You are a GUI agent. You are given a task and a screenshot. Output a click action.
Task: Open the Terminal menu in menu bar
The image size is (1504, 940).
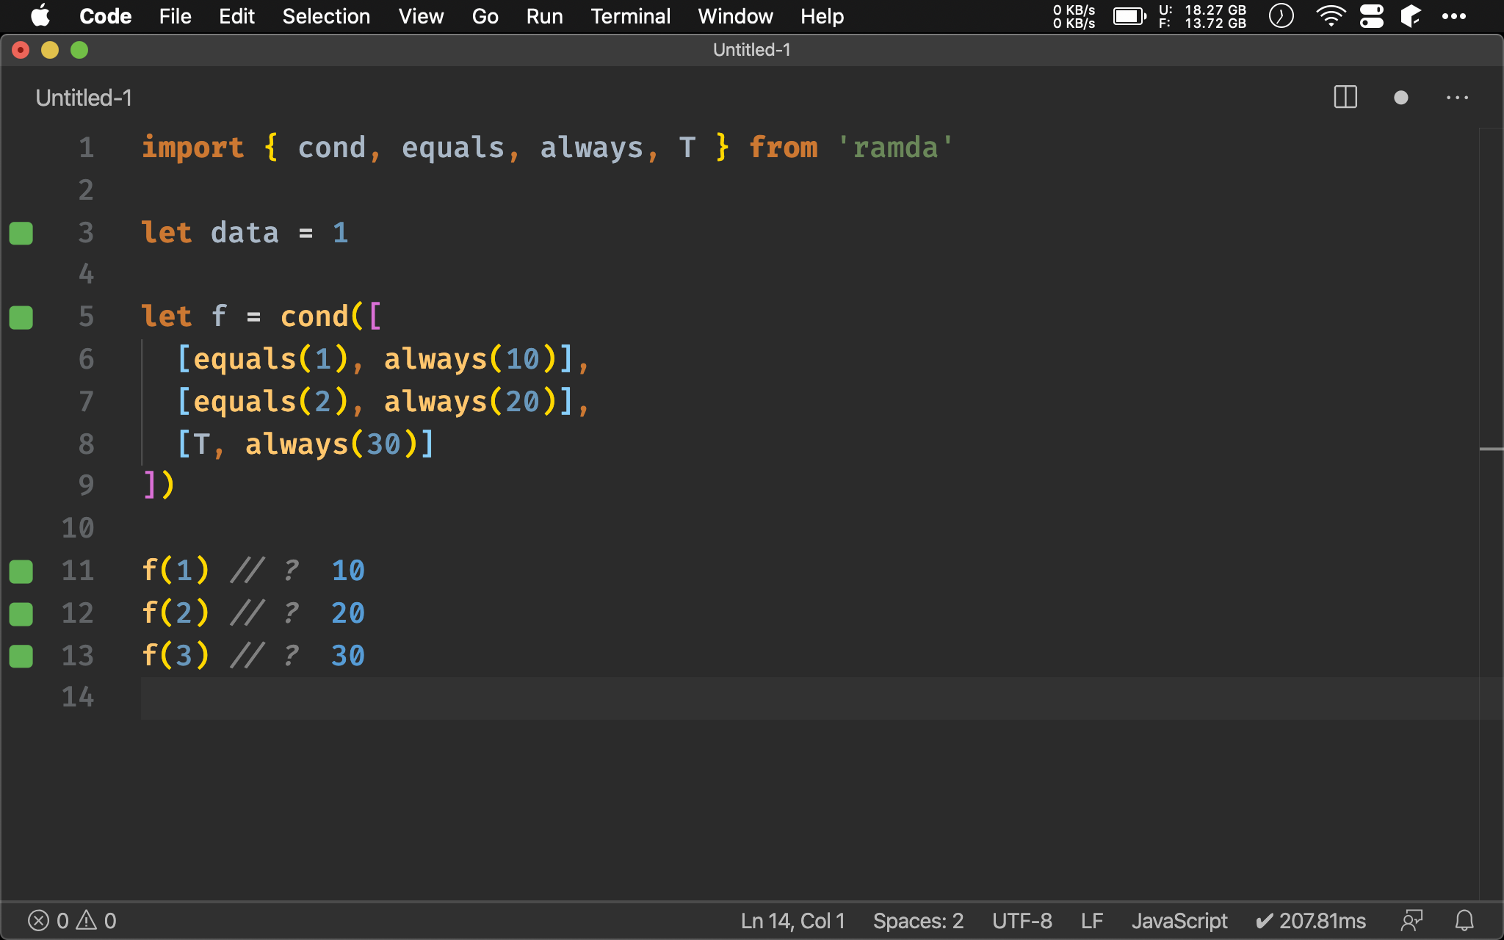pos(629,15)
